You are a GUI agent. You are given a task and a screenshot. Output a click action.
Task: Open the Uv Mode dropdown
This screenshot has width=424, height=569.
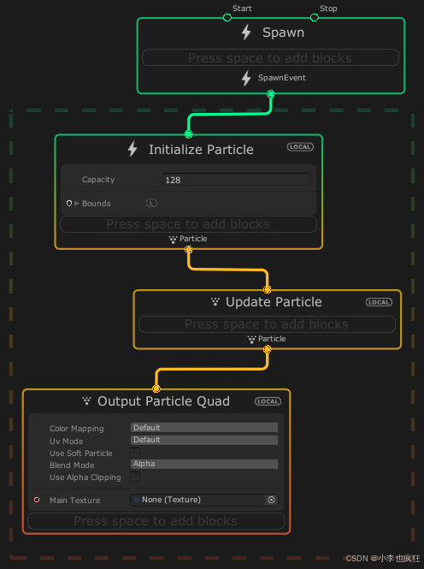click(204, 440)
